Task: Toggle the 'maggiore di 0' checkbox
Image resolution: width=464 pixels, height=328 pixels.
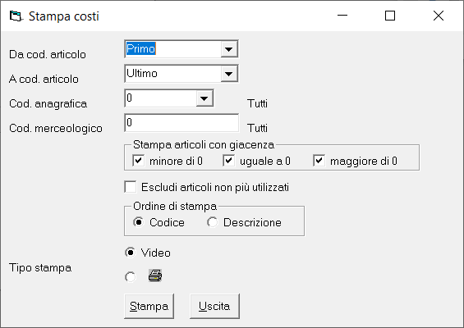Action: tap(319, 161)
